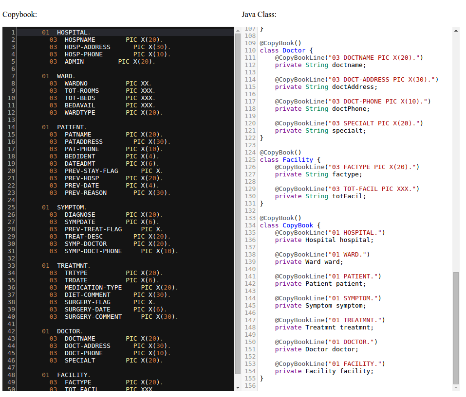
Task: Click the SURGERY-FLAG field line
Action: pos(102,302)
